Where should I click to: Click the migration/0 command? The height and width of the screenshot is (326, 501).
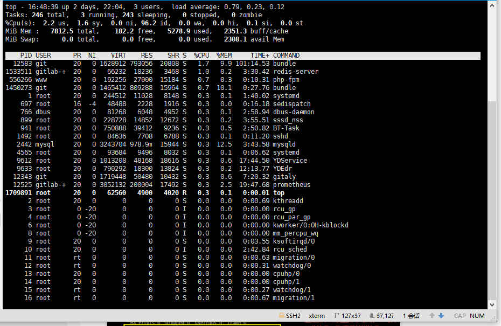click(x=294, y=257)
